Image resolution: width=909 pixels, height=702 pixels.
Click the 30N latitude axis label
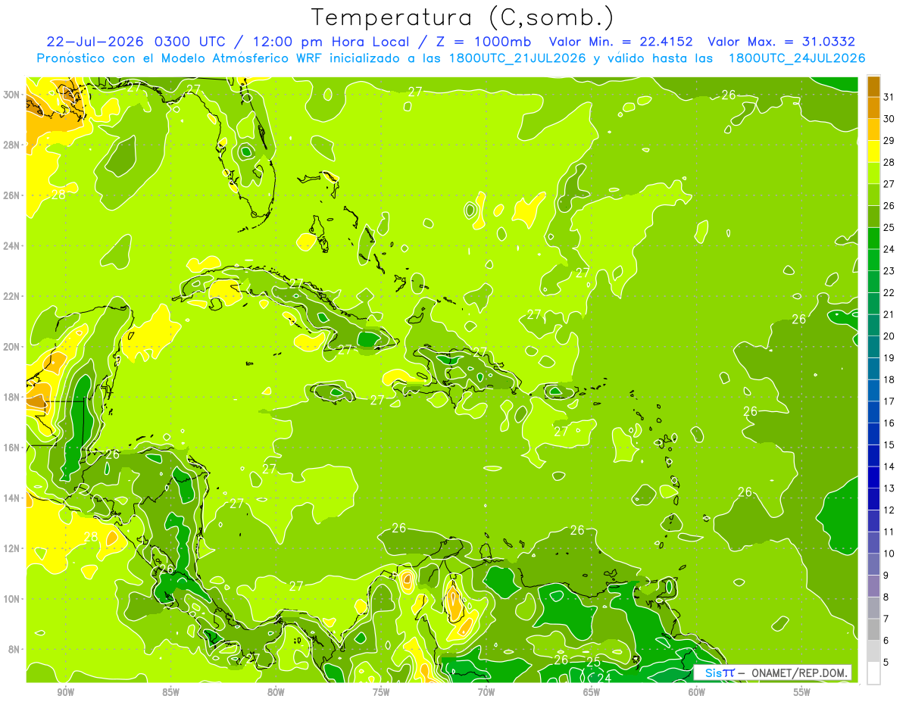click(x=11, y=94)
